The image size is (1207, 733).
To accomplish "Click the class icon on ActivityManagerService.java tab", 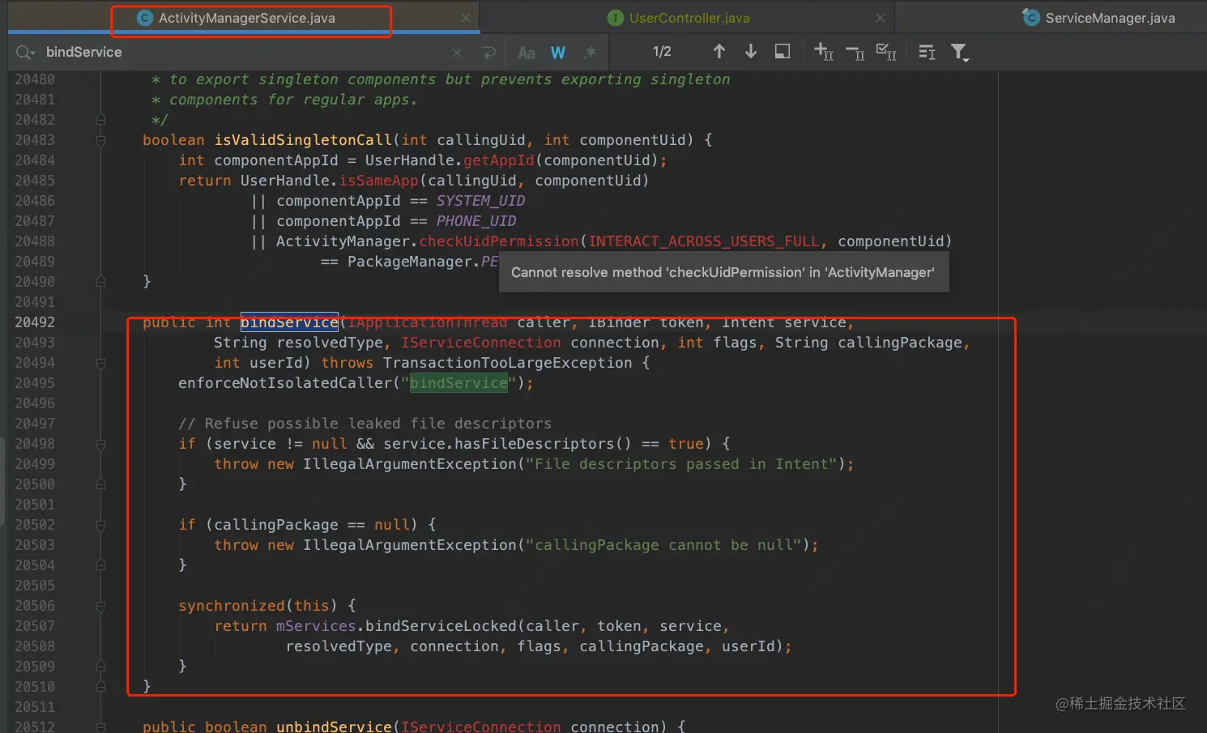I will pyautogui.click(x=145, y=18).
